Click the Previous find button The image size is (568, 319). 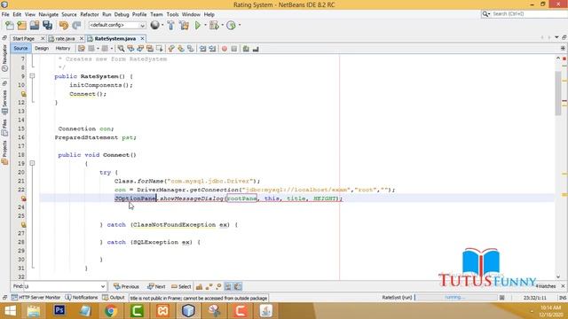tap(126, 286)
